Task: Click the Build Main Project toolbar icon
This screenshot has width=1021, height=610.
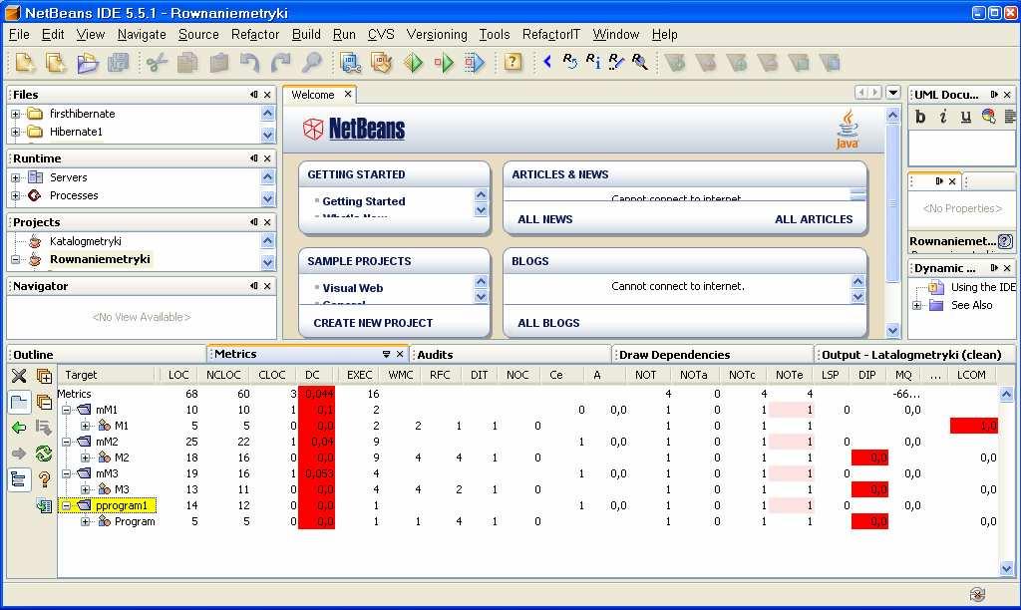Action: click(x=350, y=63)
